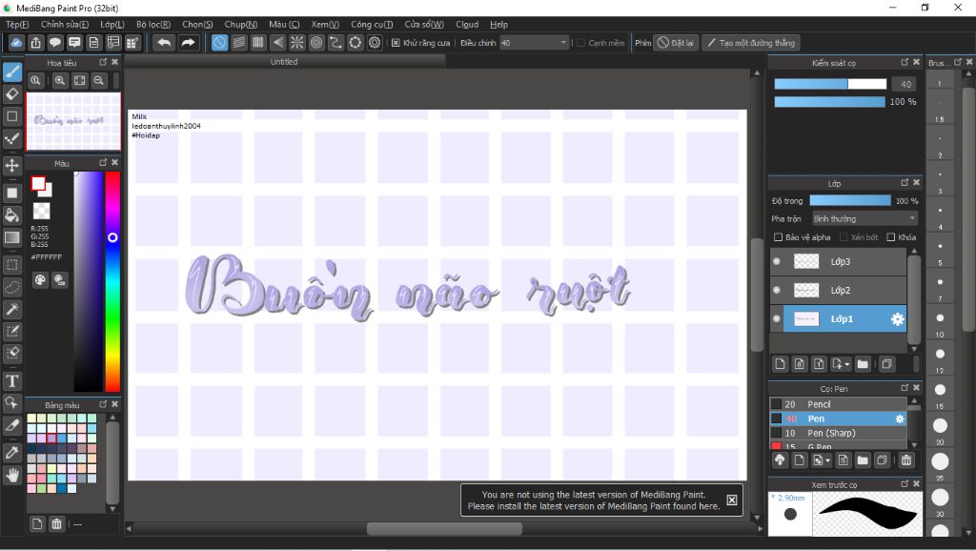Viewport: 976px width, 551px height.
Task: Click Tạo một đường thẳng button
Action: point(750,43)
